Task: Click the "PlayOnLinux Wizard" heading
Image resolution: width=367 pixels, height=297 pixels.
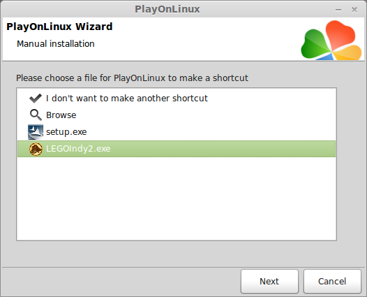Action: click(x=59, y=27)
